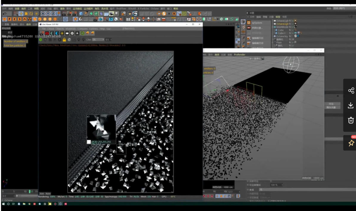Click the 'Number of emitters: 0' text

tap(16, 41)
